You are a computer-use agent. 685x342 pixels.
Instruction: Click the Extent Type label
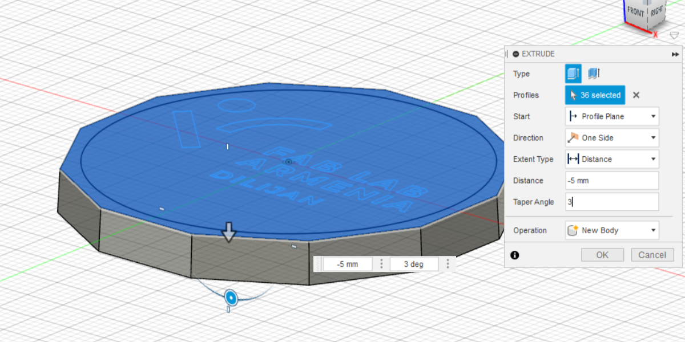pos(533,159)
